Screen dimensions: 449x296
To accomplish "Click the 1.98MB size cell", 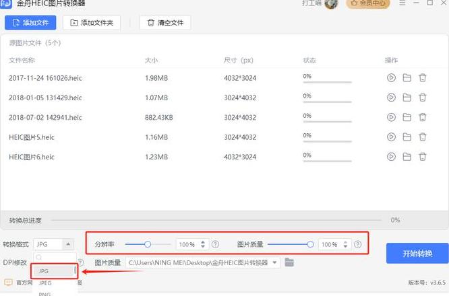I will point(156,78).
